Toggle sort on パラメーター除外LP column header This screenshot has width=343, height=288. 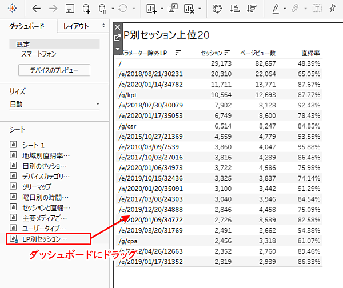pyautogui.click(x=178, y=53)
